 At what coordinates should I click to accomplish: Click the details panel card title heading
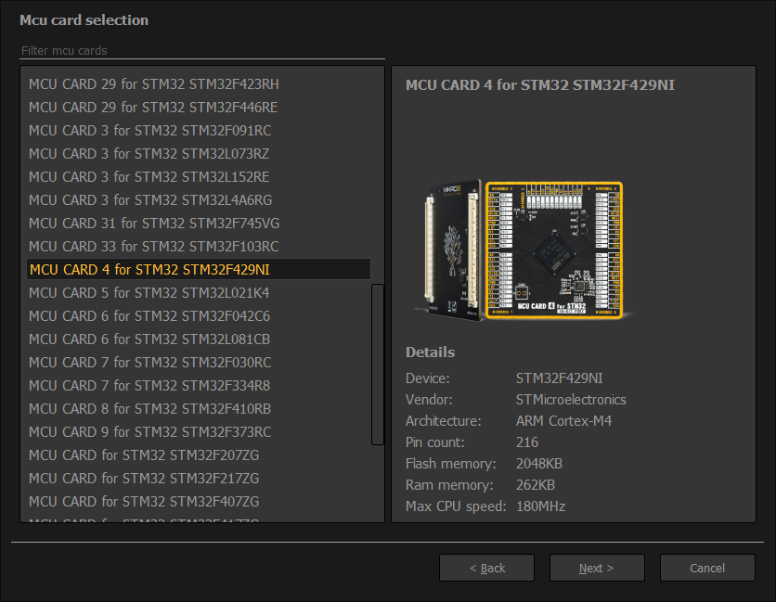coord(540,85)
